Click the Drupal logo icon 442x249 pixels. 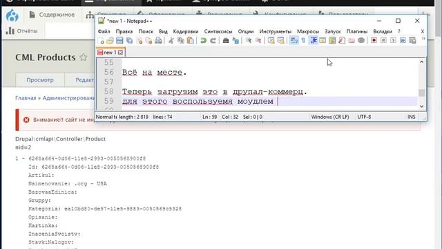pyautogui.click(x=12, y=15)
